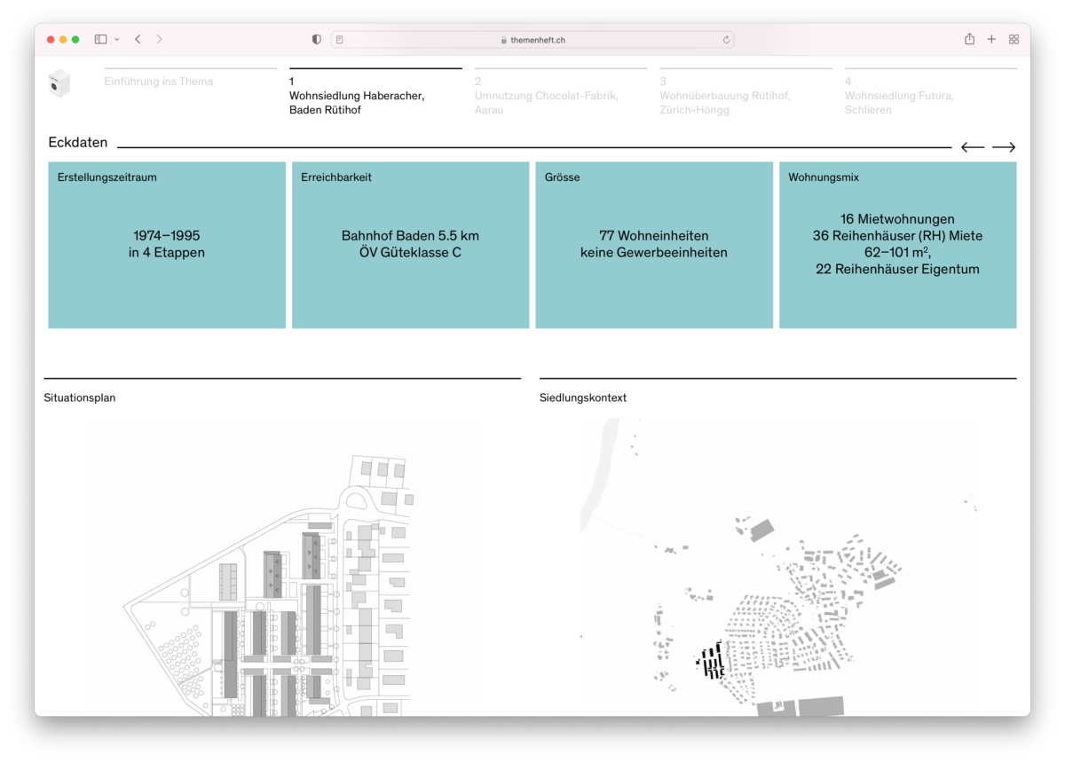Click the Eckdaten previous (left) arrow
Image resolution: width=1065 pixels, height=762 pixels.
point(972,147)
